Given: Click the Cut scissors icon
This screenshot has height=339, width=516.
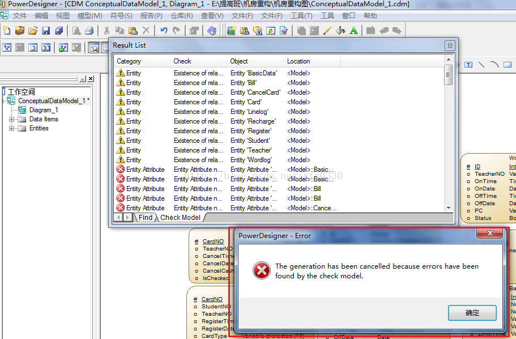Looking at the screenshot, I should pyautogui.click(x=106, y=31).
